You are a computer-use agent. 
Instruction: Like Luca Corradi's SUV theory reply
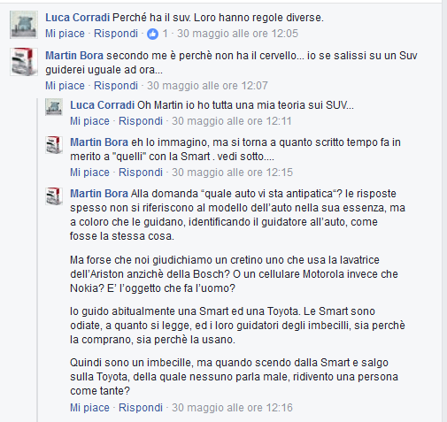coord(89,121)
